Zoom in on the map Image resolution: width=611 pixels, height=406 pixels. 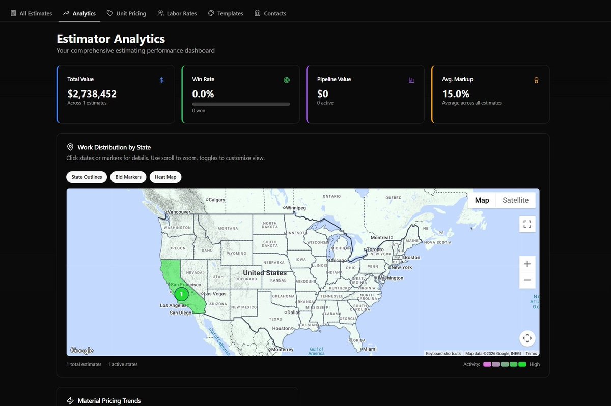tap(527, 264)
